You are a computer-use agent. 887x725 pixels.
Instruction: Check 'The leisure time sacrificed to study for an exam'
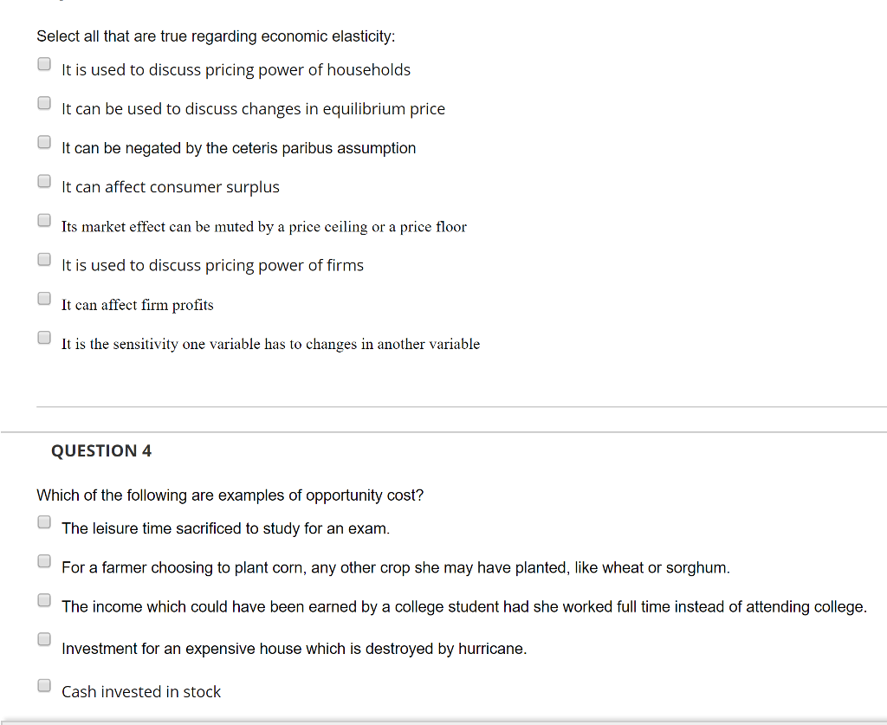(43, 521)
